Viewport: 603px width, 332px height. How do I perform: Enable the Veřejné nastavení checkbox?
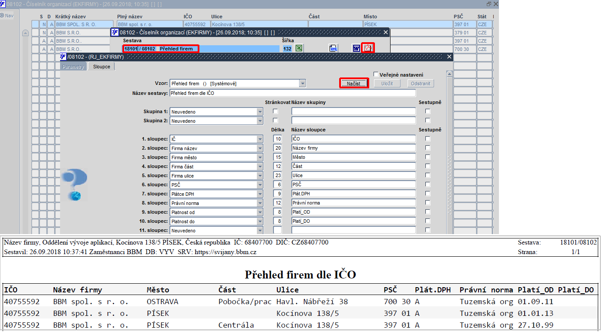click(x=376, y=74)
